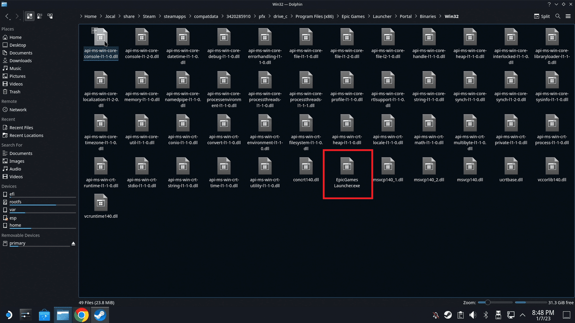Open Documents under Places
The height and width of the screenshot is (323, 575).
[x=21, y=53]
